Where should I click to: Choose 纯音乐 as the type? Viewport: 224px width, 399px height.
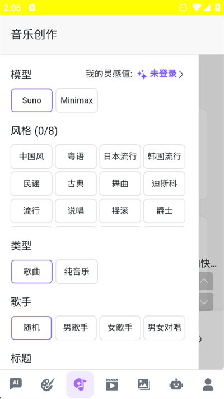77,272
